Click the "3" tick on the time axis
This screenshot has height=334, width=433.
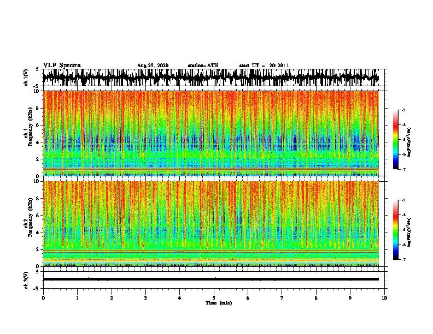tap(145, 298)
